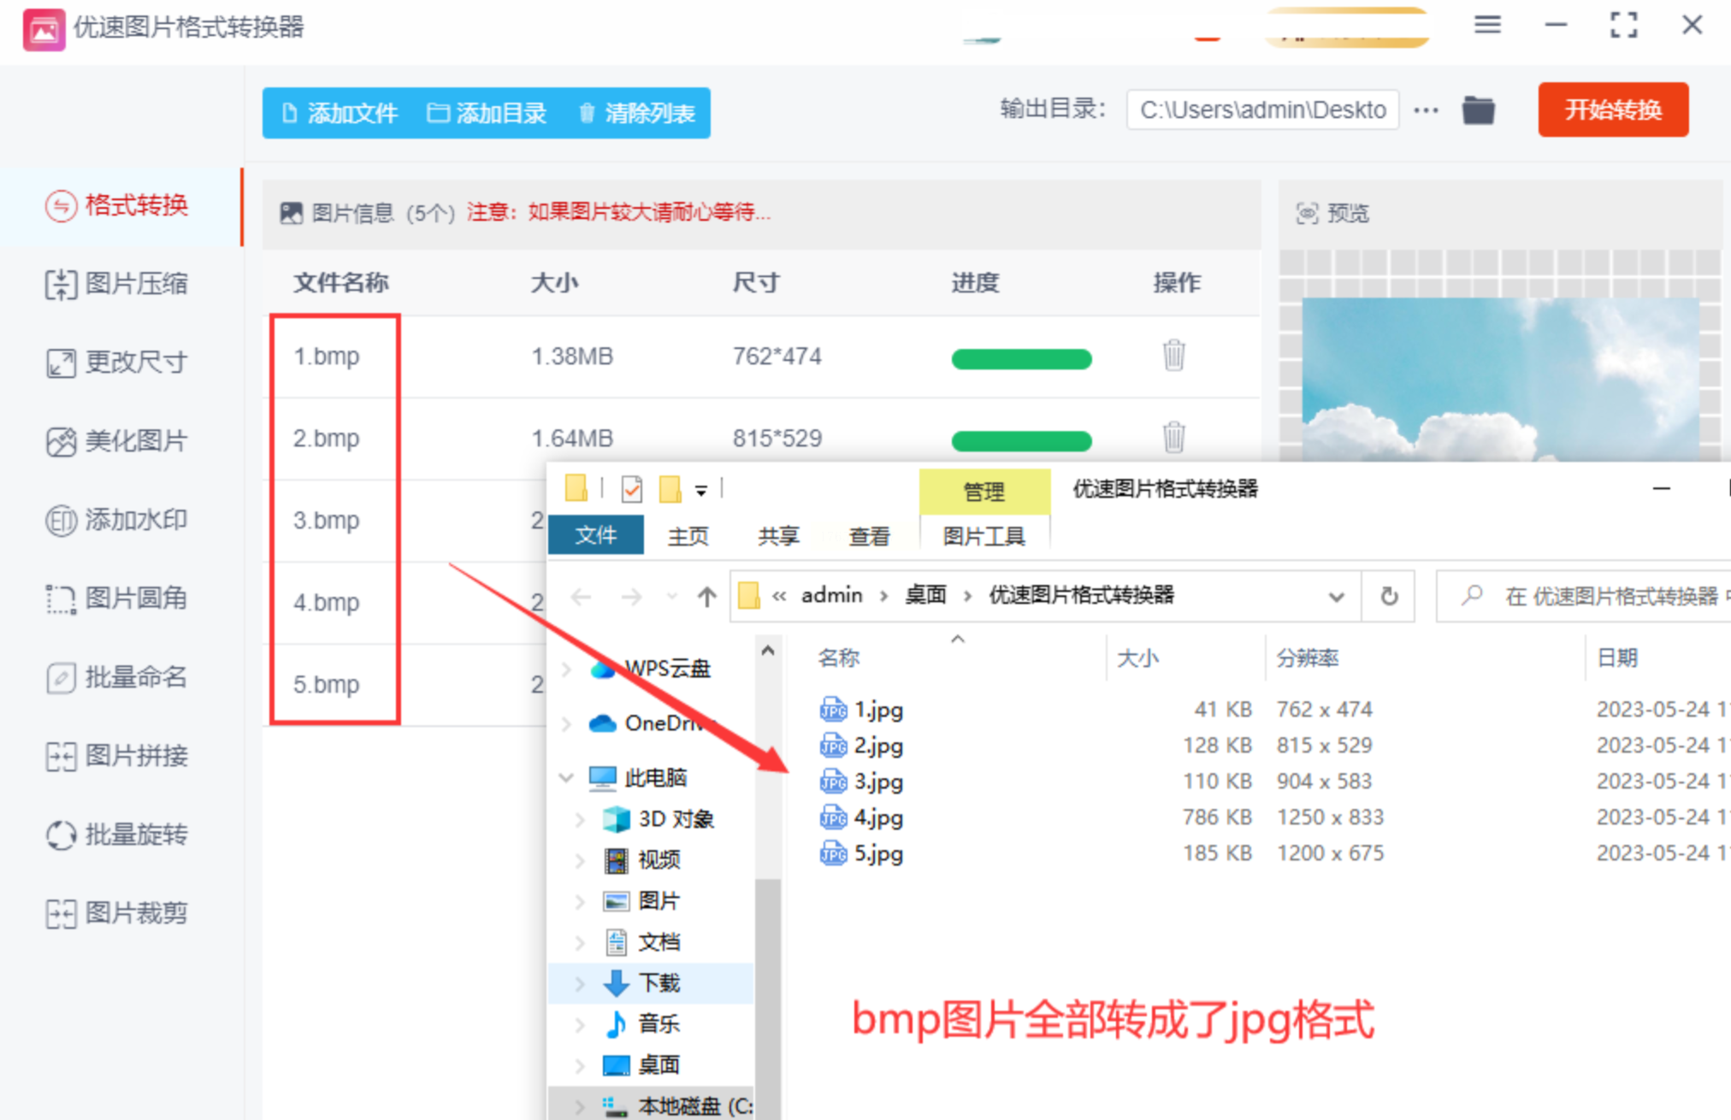The height and width of the screenshot is (1120, 1731).
Task: Switch to the 查看 ribbon tab
Action: pos(869,536)
